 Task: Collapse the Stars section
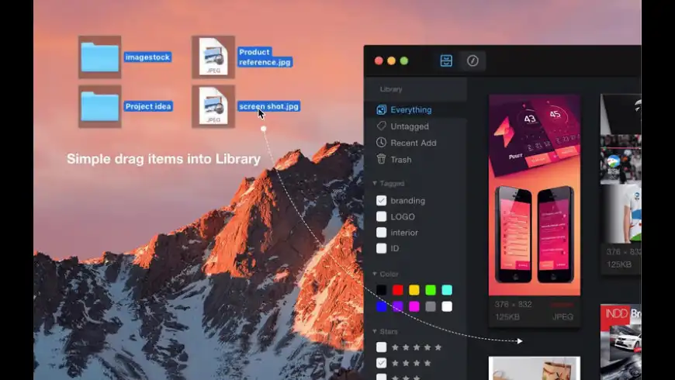375,331
